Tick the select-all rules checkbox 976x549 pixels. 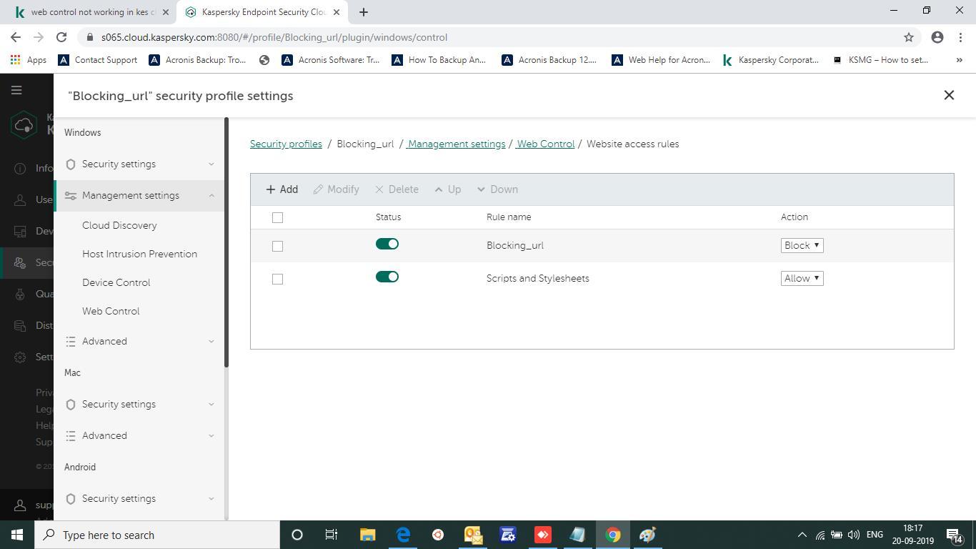coord(277,217)
